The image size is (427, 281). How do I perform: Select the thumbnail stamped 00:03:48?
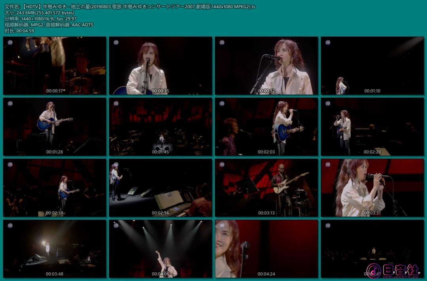point(55,249)
